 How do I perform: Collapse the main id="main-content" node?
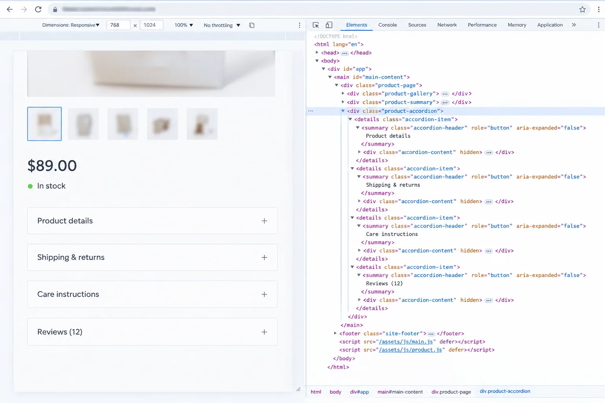[330, 77]
